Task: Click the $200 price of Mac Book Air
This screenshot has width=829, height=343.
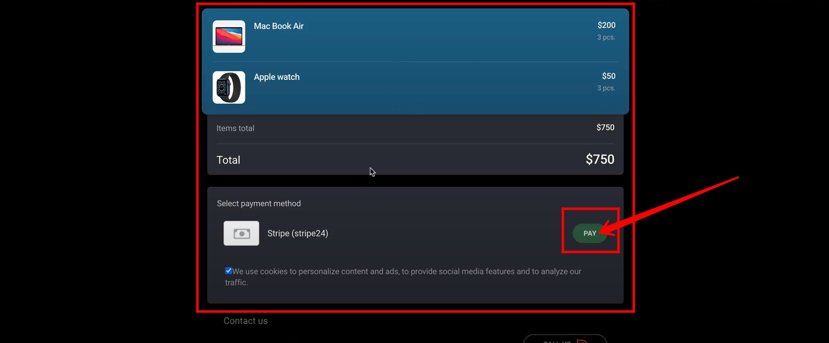Action: click(606, 25)
